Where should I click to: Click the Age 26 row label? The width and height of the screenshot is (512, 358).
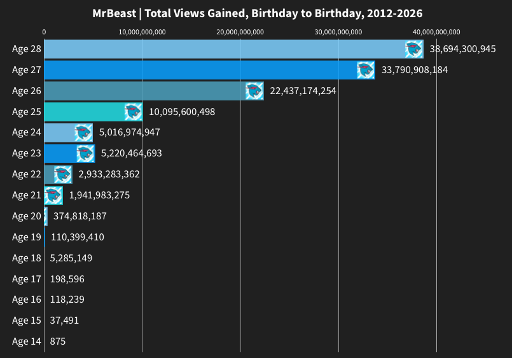point(27,91)
